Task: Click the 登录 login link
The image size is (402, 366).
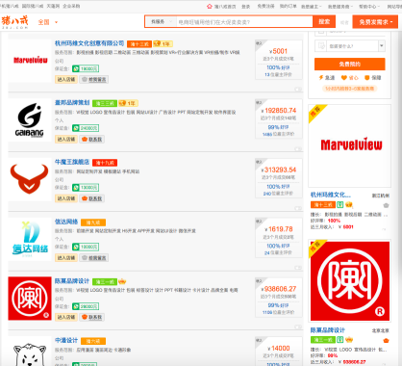Action: (246, 6)
